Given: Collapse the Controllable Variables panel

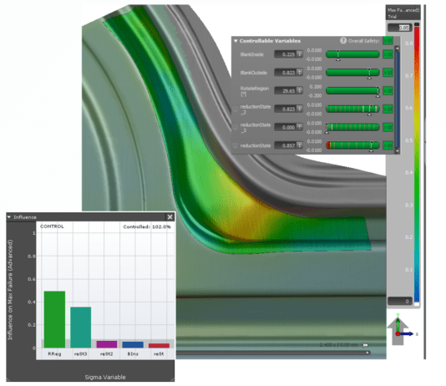Looking at the screenshot, I should [x=236, y=41].
